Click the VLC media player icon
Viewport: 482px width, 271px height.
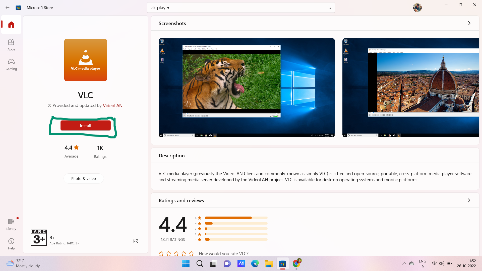pos(85,60)
